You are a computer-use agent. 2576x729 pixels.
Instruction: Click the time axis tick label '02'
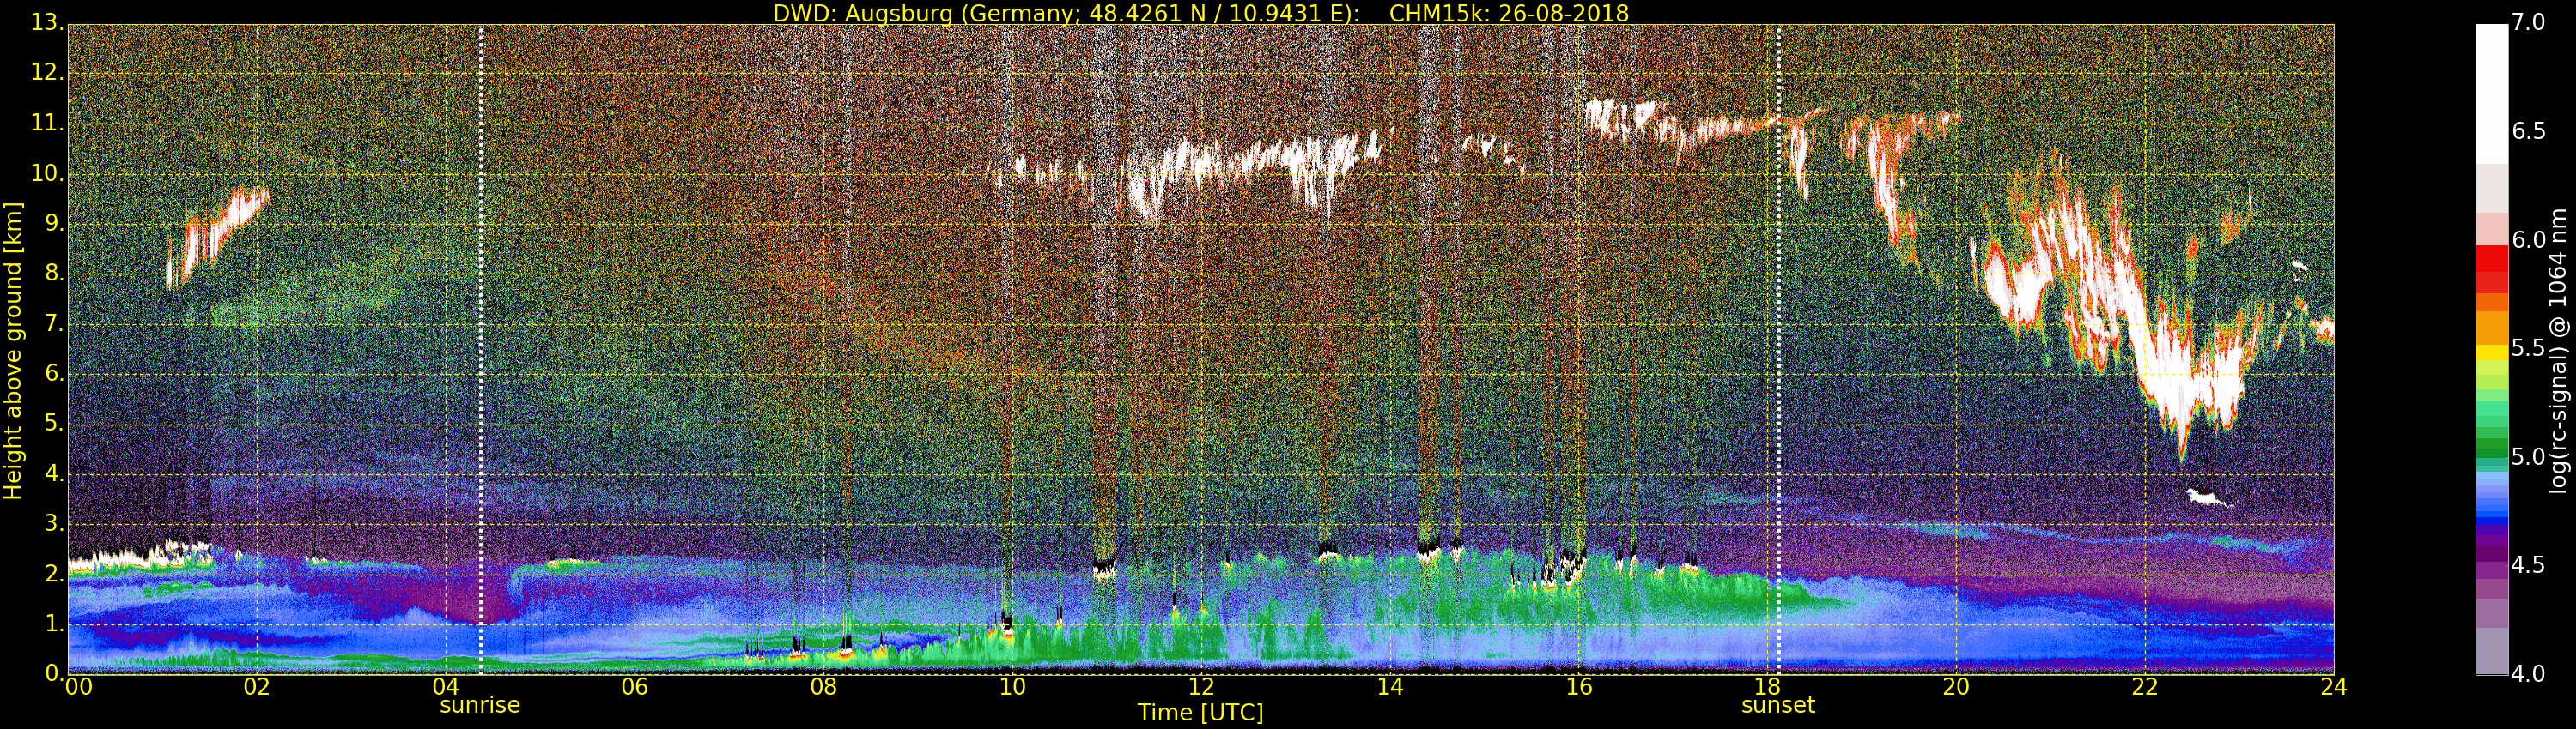[x=257, y=687]
